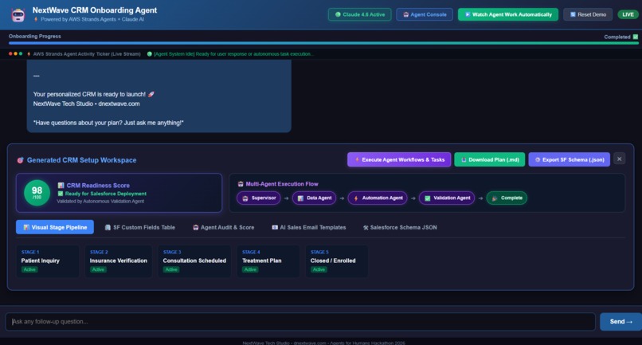
Task: Select Stage 2 Insurance Verification card
Action: click(x=119, y=261)
